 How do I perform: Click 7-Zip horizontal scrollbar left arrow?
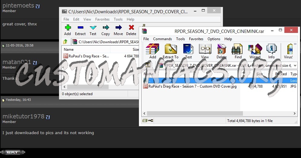tap(64, 87)
